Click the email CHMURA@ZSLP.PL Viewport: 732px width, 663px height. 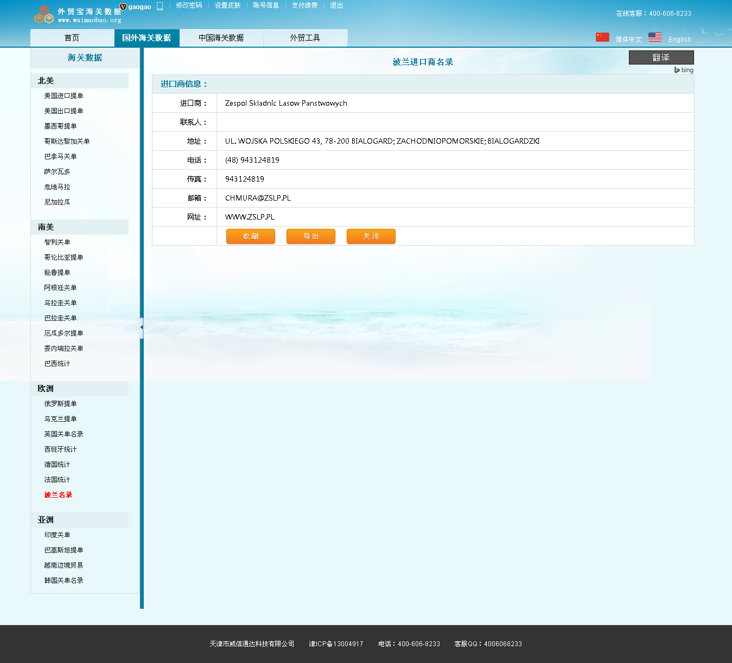coord(258,198)
